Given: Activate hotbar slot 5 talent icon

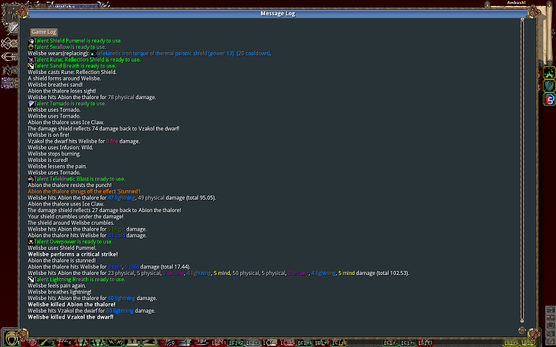Looking at the screenshot, I should pos(80,342).
